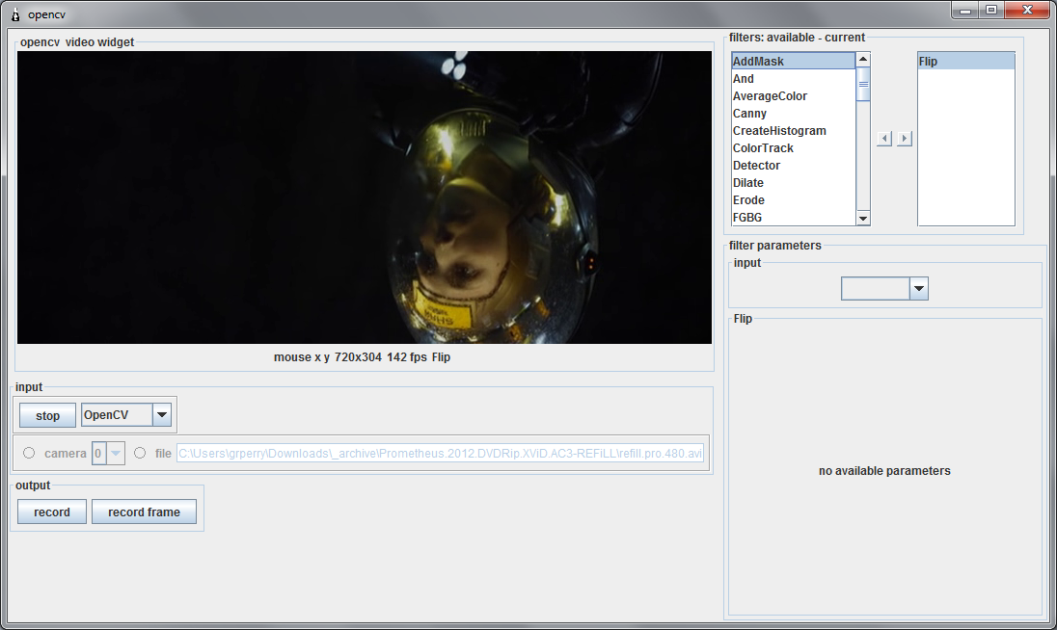Click the record frame button
The width and height of the screenshot is (1057, 630).
[x=145, y=512]
